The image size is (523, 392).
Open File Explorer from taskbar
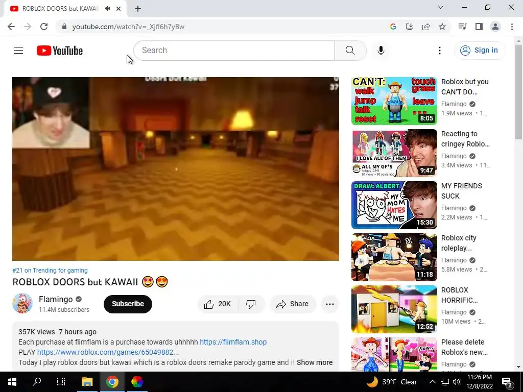(x=87, y=382)
